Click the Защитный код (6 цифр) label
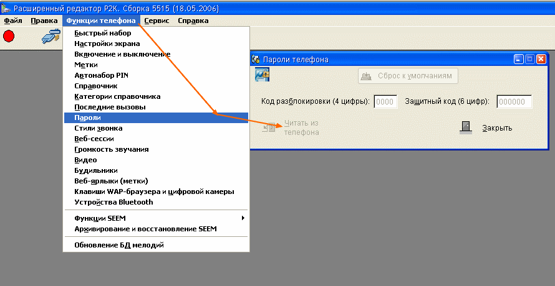 click(447, 102)
